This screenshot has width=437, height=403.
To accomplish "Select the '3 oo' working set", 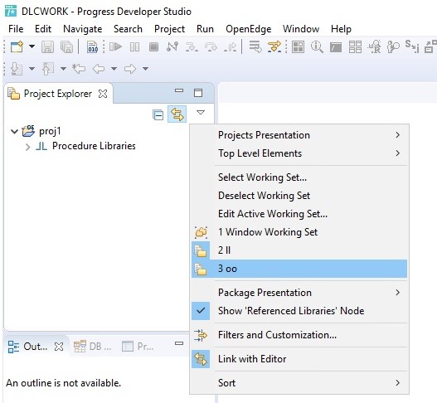I will [299, 269].
